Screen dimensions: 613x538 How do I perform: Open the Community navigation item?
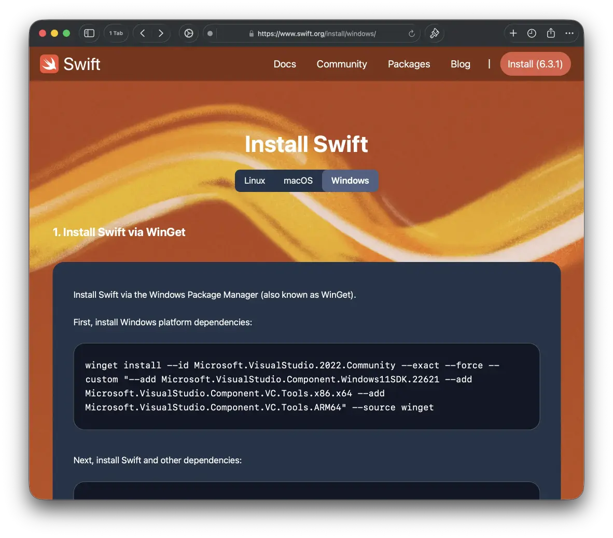click(x=342, y=64)
